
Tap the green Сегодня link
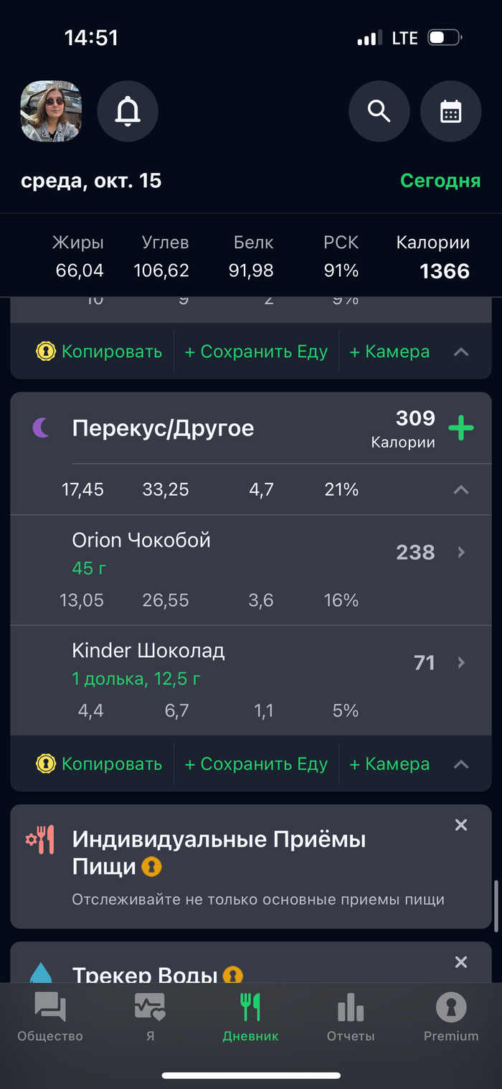(x=440, y=180)
